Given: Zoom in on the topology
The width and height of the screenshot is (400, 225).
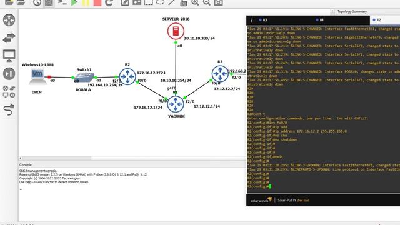Looking at the screenshot, I should point(195,2).
